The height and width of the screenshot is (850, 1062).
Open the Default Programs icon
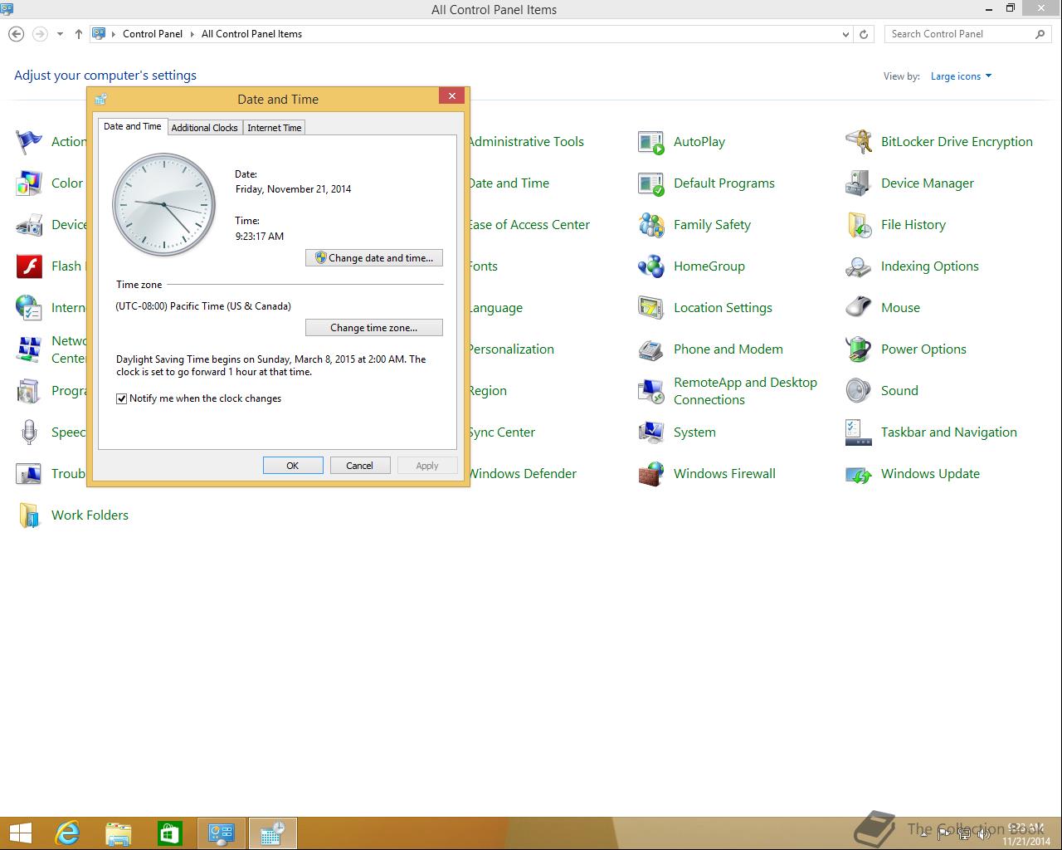[x=651, y=183]
